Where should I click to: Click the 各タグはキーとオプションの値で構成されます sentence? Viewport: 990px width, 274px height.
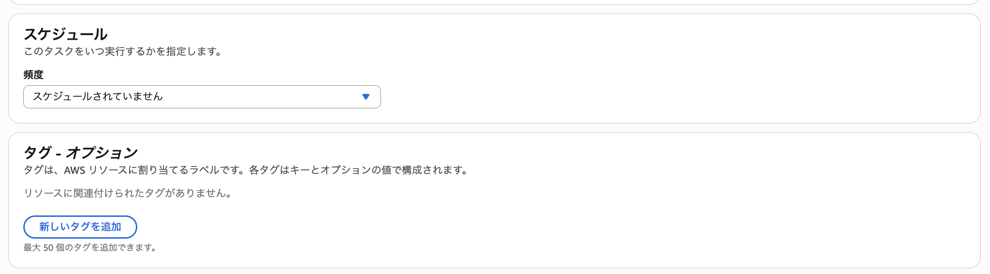(x=359, y=170)
